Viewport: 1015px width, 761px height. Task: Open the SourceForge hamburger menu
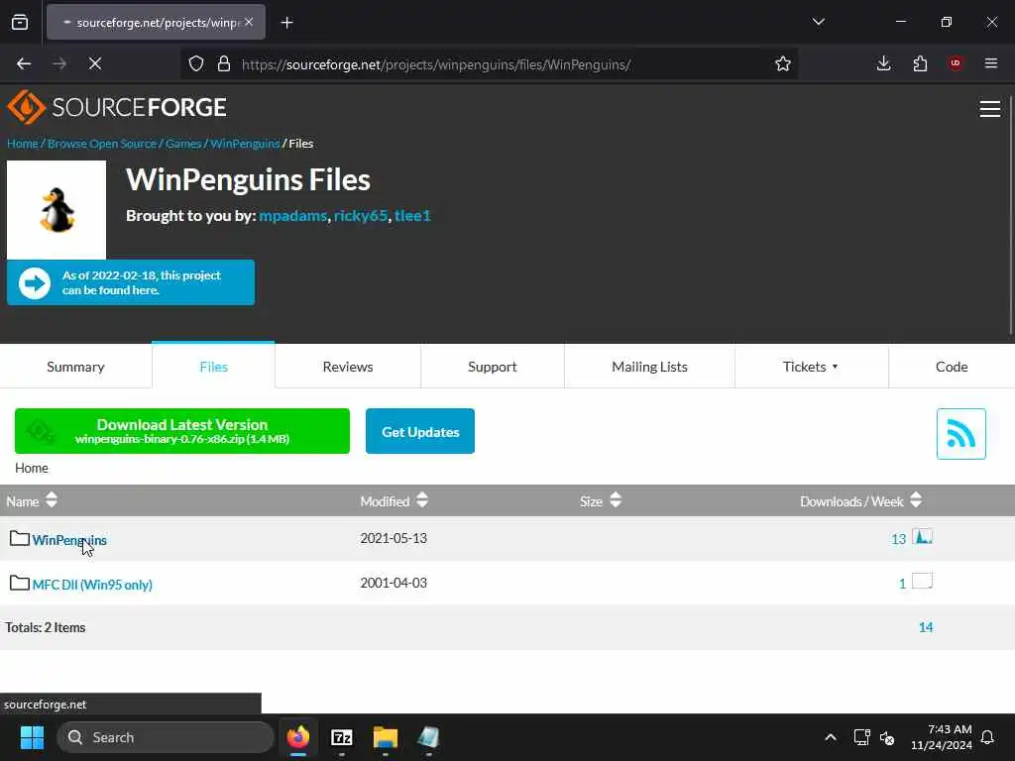coord(990,109)
